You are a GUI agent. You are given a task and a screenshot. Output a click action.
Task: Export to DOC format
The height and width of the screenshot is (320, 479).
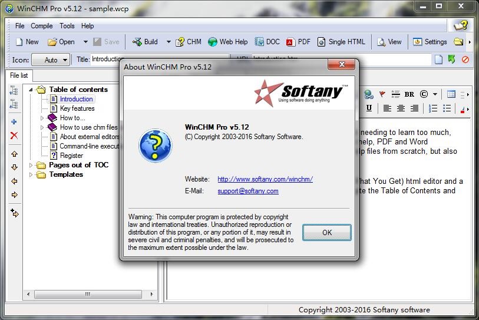click(x=267, y=42)
